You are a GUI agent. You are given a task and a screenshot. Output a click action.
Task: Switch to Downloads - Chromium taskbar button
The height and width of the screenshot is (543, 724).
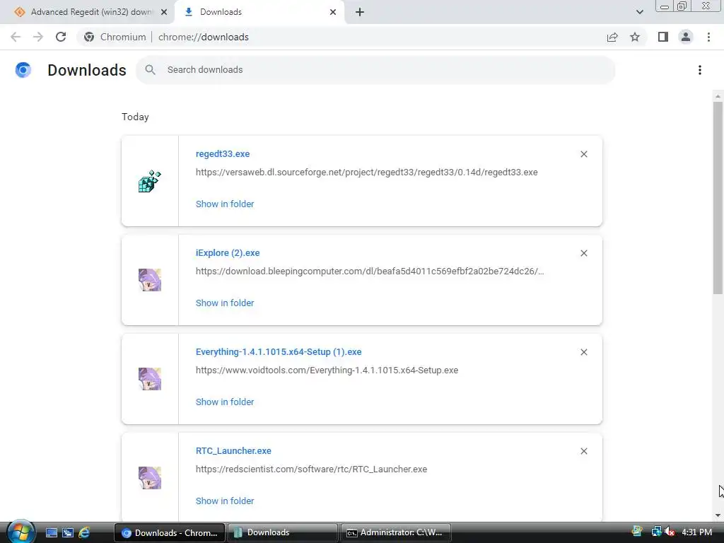tap(170, 533)
